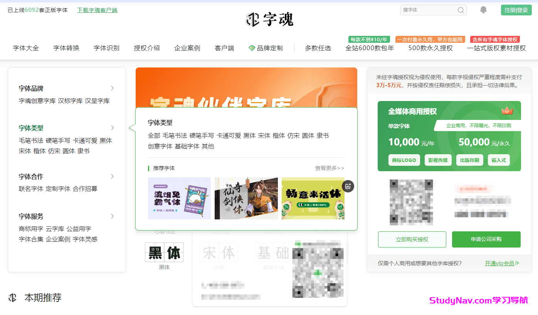Expand the 字体类型 section chevron
This screenshot has width=538, height=315.
pyautogui.click(x=112, y=128)
